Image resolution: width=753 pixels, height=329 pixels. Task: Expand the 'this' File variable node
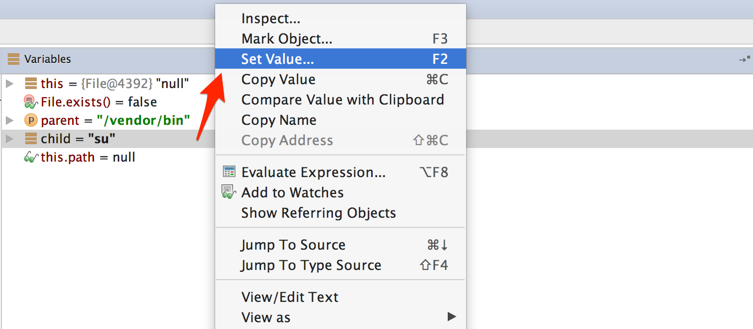tap(9, 84)
